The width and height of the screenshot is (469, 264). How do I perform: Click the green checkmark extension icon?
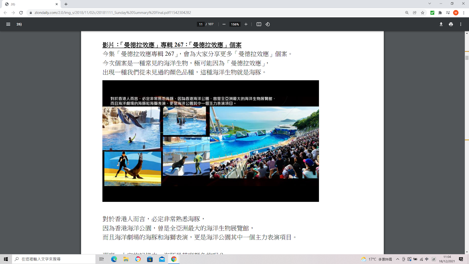pos(432,13)
